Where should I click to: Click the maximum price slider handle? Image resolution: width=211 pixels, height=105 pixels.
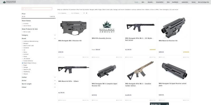tap(55, 18)
